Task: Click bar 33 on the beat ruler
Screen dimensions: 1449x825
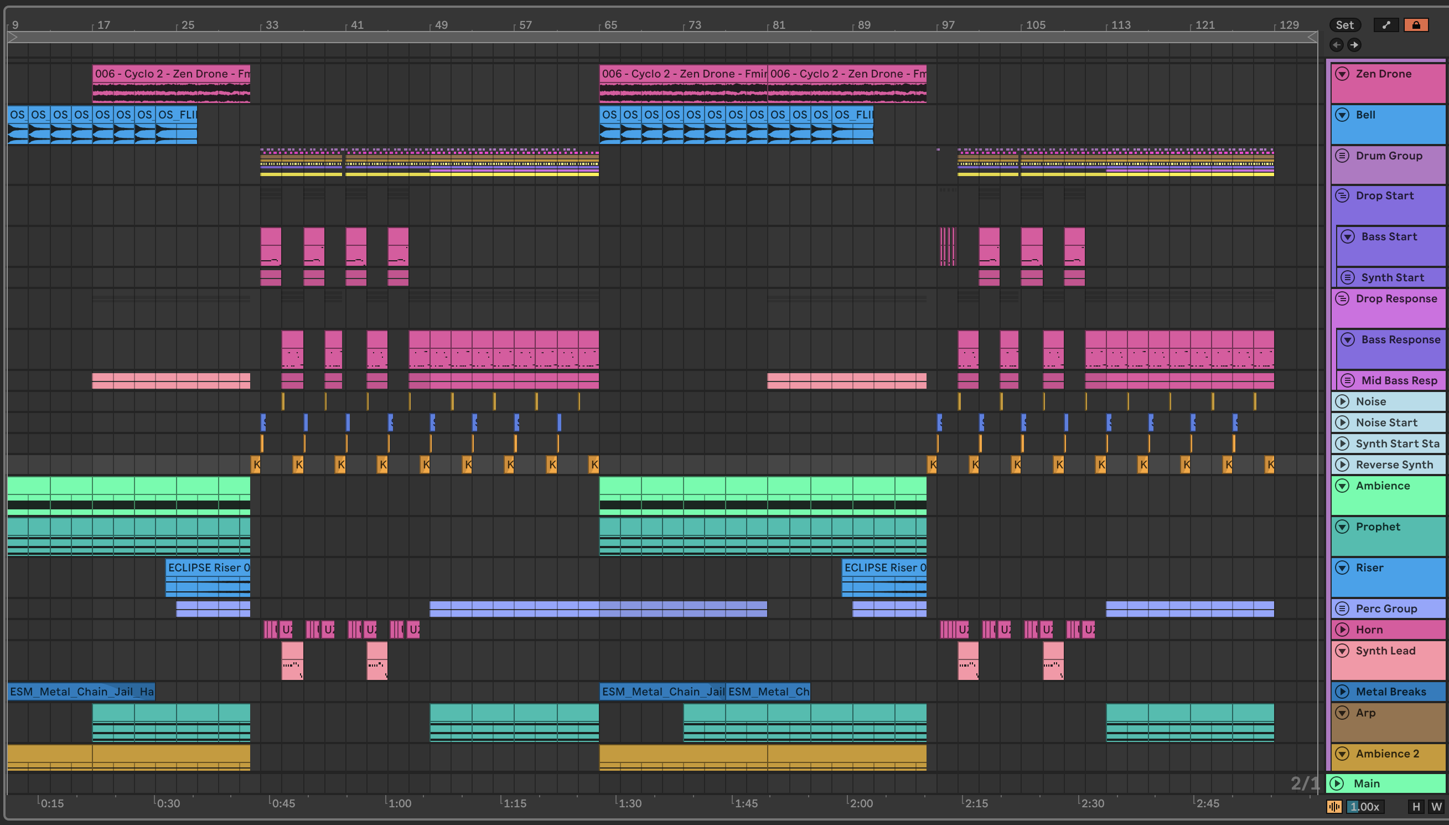Action: click(272, 25)
